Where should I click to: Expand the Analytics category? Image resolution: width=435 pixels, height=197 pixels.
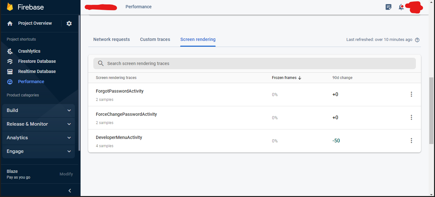(39, 138)
